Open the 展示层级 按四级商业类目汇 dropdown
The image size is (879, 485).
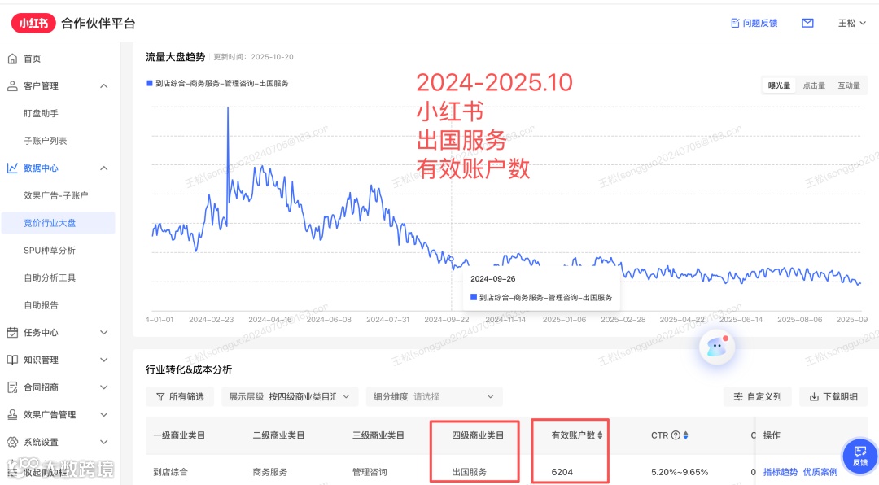[289, 396]
